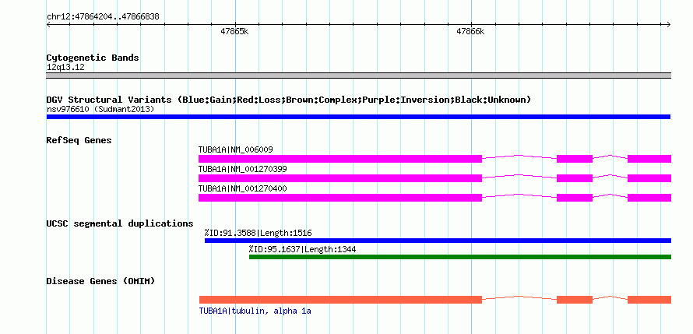
Task: Click the blue segmental duplication bar
Action: (438, 241)
